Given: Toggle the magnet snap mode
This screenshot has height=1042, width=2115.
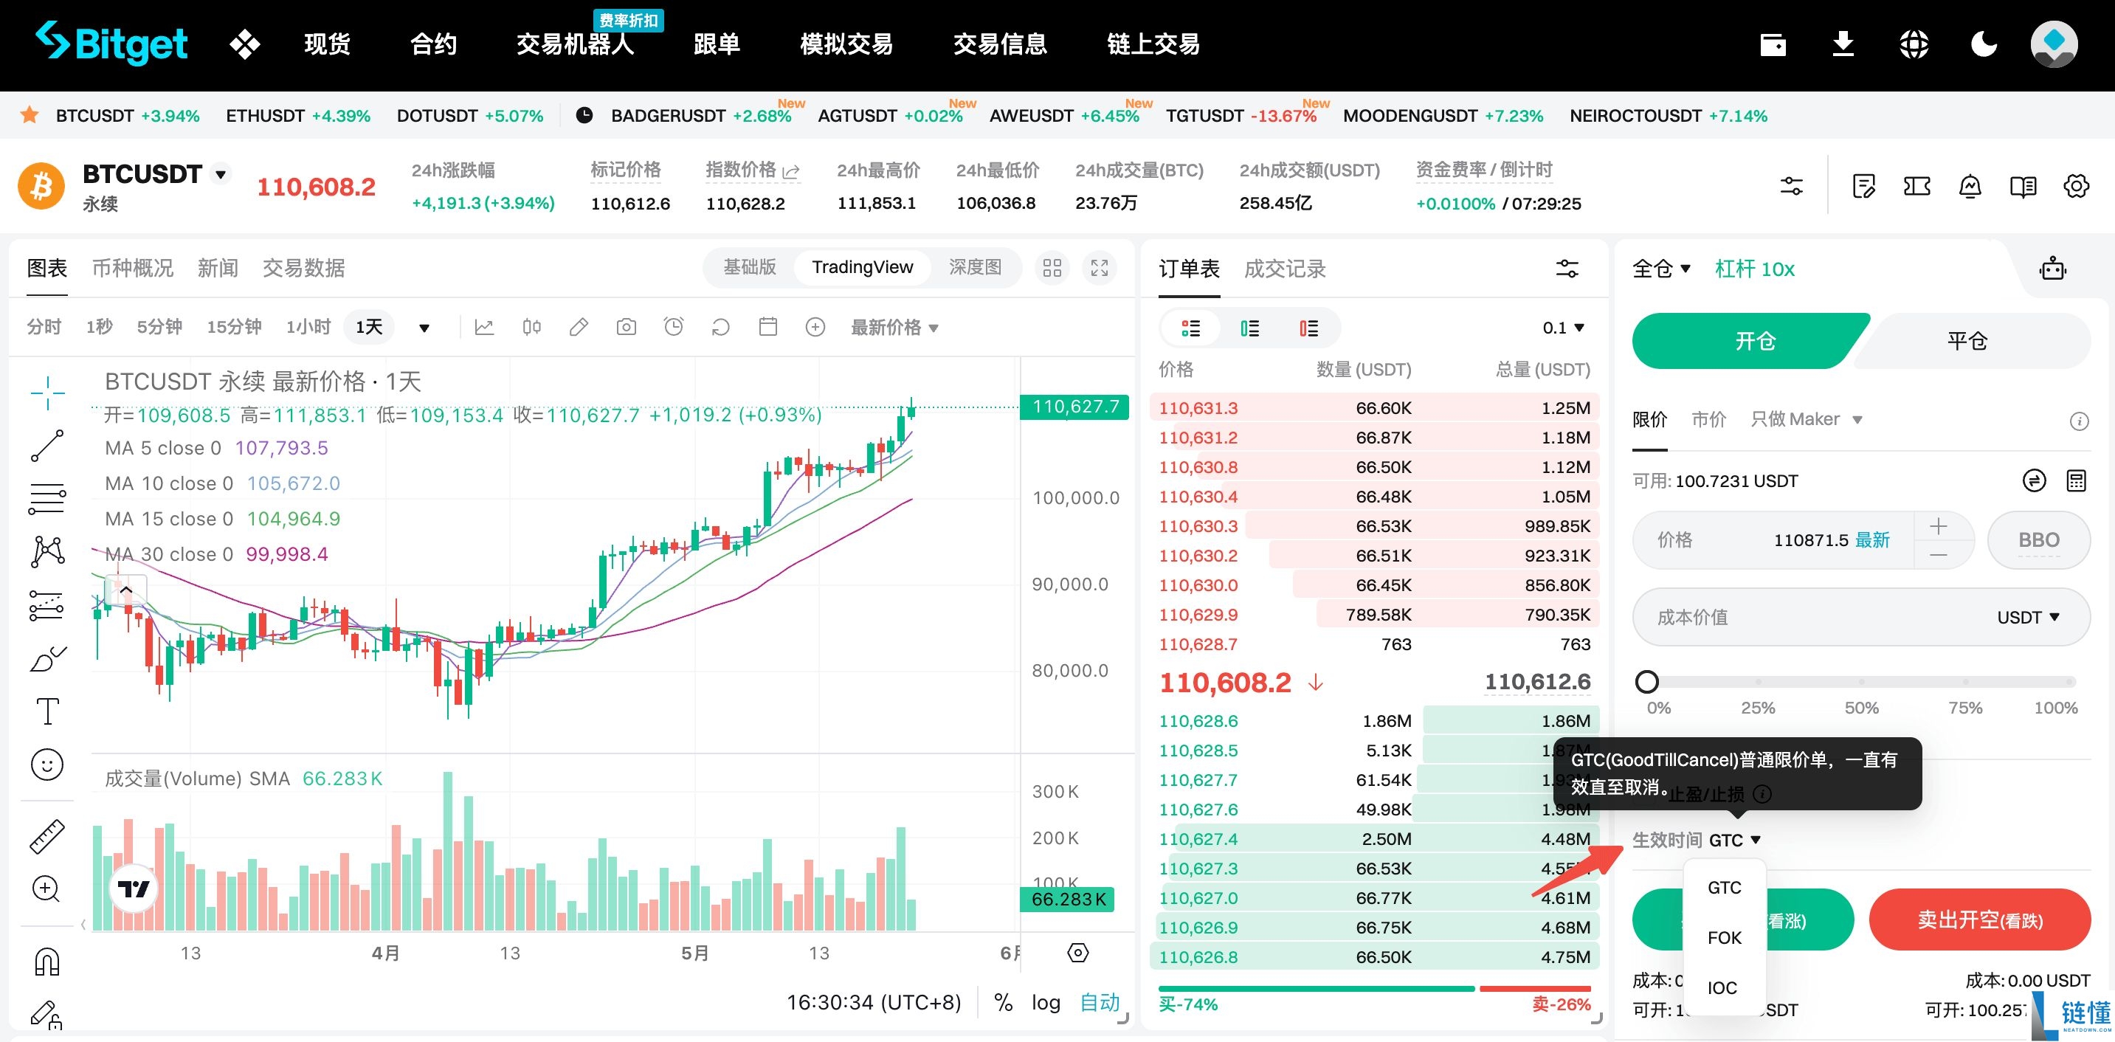Looking at the screenshot, I should [x=48, y=961].
